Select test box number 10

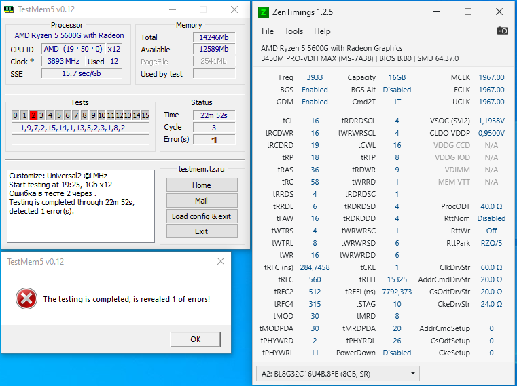click(101, 115)
